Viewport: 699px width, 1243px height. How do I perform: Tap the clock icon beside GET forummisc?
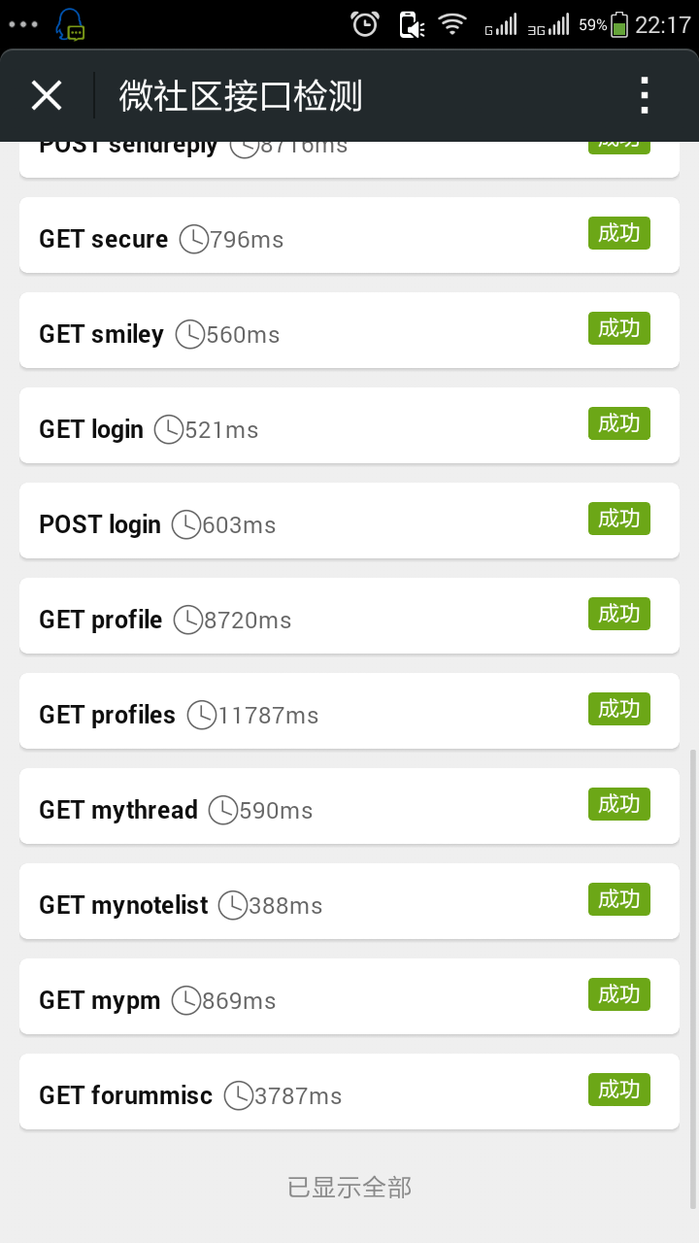point(239,1095)
